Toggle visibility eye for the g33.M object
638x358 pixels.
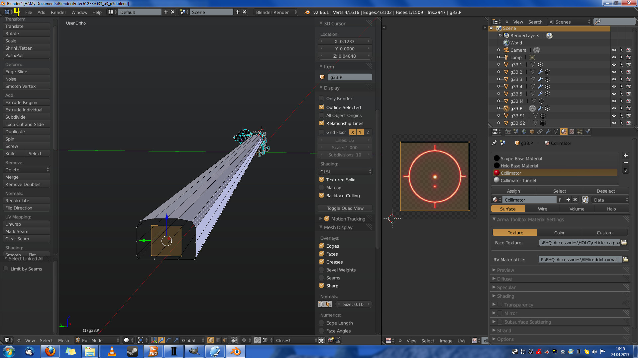point(614,101)
